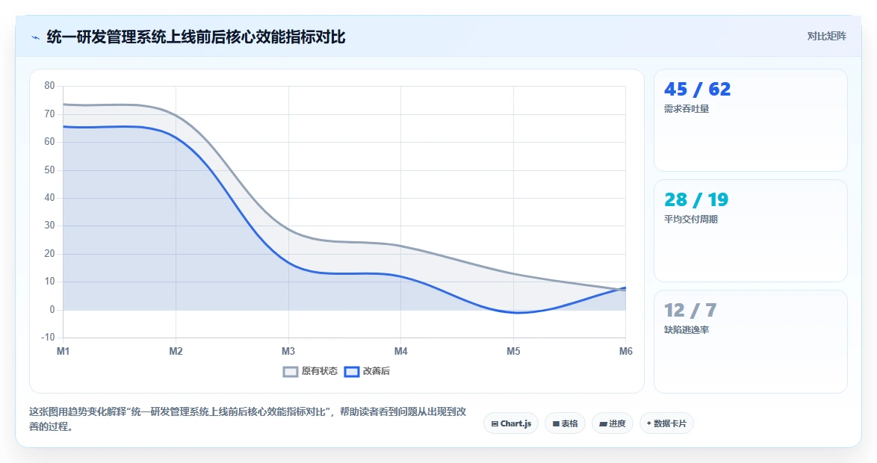Click the M3 x-axis label
The image size is (877, 463).
coord(288,351)
